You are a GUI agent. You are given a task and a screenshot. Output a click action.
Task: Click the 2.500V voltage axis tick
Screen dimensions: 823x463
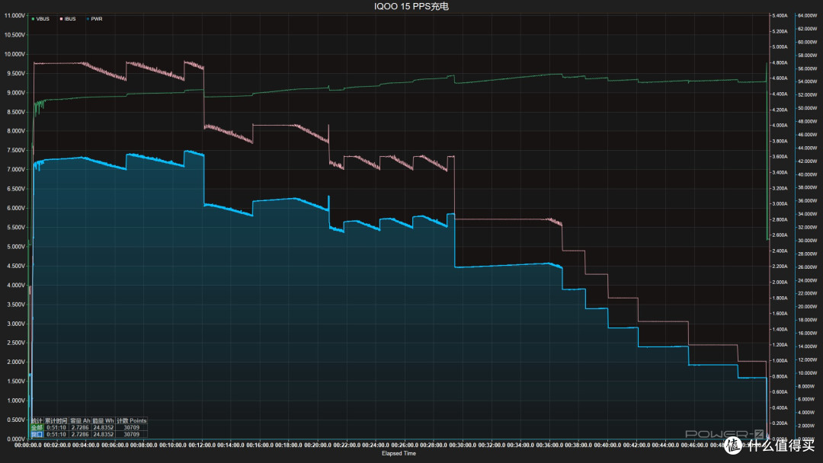(x=16, y=343)
